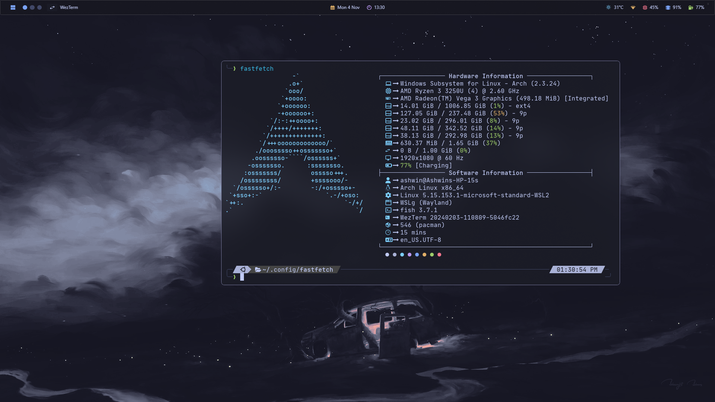The image size is (715, 402).
Task: Click the green color dot
Action: point(432,255)
